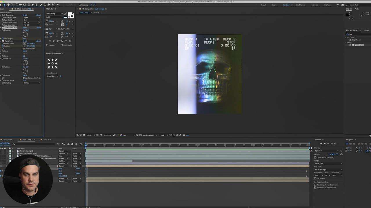Click About for Shift Channels effect
The height and width of the screenshot is (208, 371).
tap(39, 15)
